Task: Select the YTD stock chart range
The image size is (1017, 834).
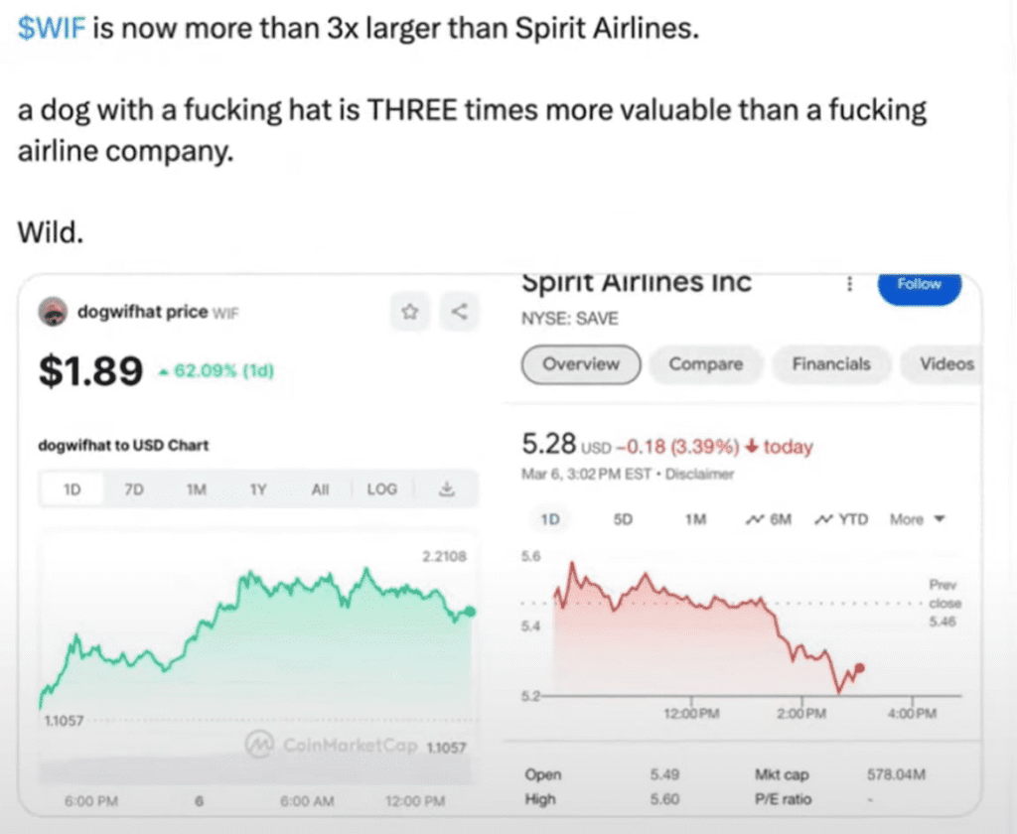Action: (841, 519)
